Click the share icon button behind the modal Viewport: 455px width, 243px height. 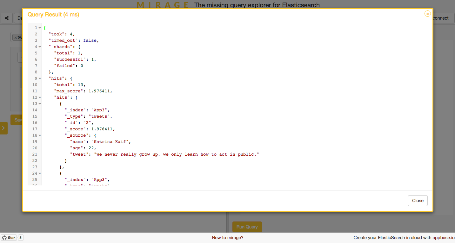click(7, 18)
